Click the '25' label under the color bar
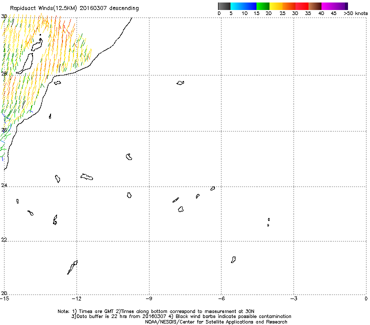The width and height of the screenshot is (370, 325). click(282, 13)
